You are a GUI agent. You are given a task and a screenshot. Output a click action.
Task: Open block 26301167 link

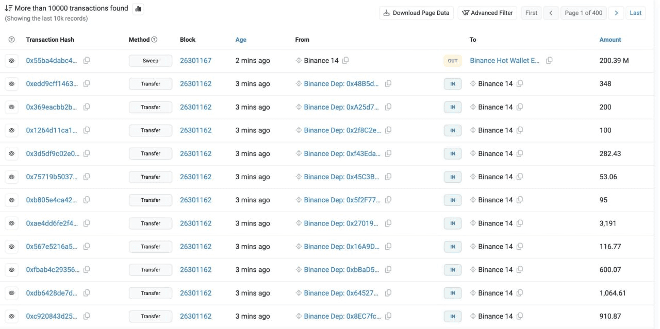click(196, 61)
